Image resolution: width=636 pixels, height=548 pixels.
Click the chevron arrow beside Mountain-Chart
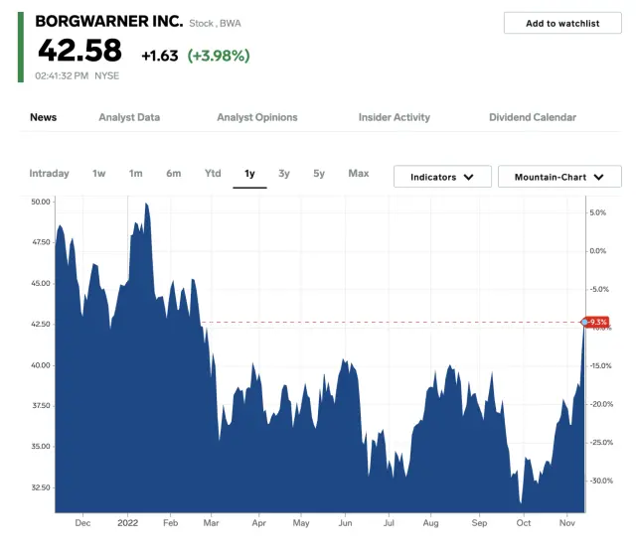click(599, 177)
